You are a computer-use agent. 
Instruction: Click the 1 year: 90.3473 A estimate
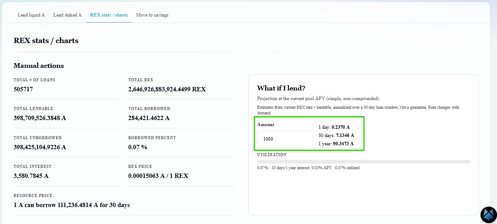click(x=336, y=144)
